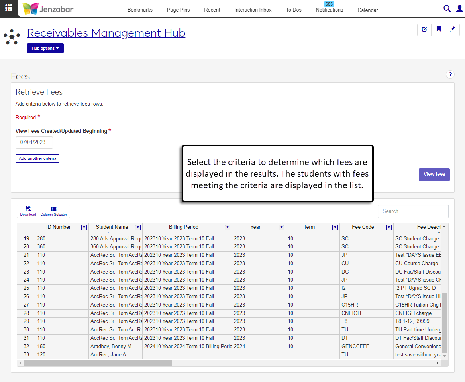Pin this page with pushpin icon
Screen dimensions: 465x382
tap(452, 29)
